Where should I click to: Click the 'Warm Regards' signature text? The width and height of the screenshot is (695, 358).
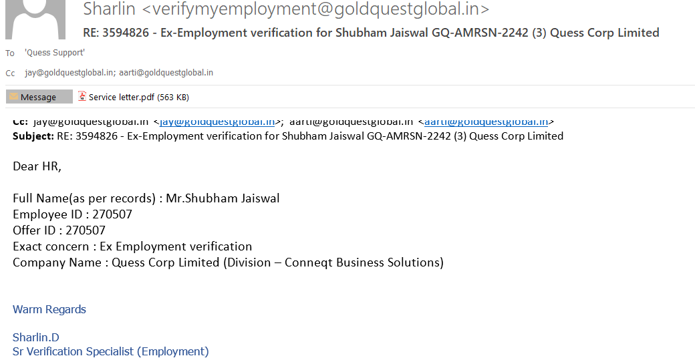49,309
